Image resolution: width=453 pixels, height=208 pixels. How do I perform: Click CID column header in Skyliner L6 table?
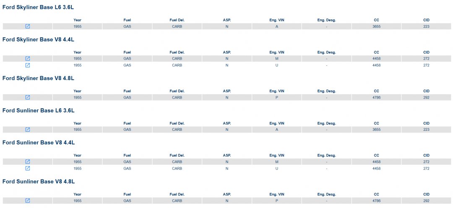[x=426, y=20]
